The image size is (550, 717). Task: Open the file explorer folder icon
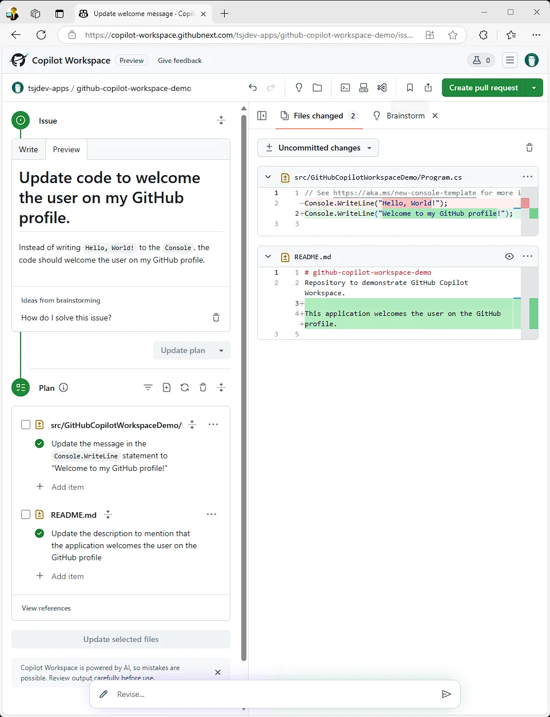click(x=317, y=88)
